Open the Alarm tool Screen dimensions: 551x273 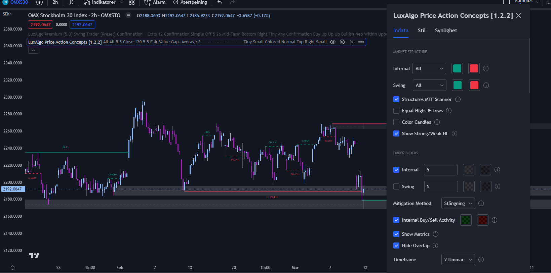[155, 2]
